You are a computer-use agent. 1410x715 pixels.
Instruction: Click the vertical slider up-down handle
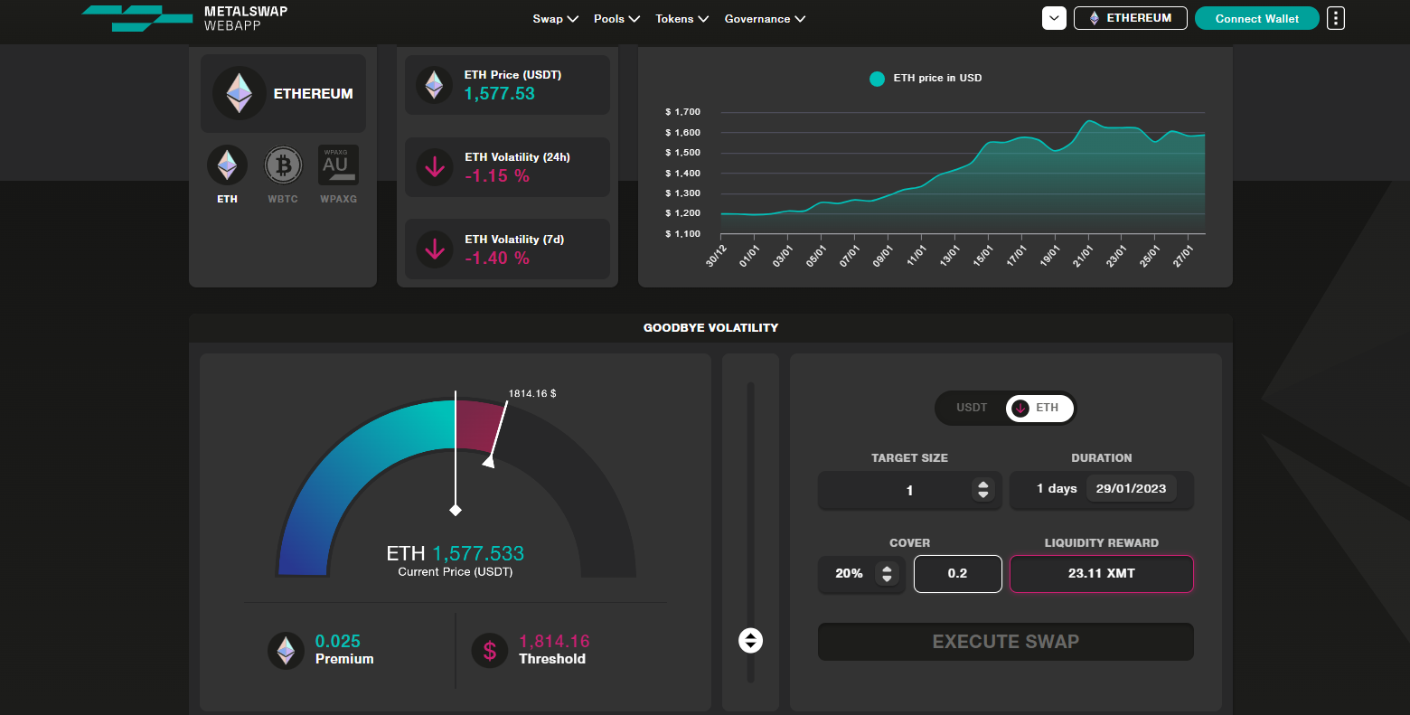point(750,640)
